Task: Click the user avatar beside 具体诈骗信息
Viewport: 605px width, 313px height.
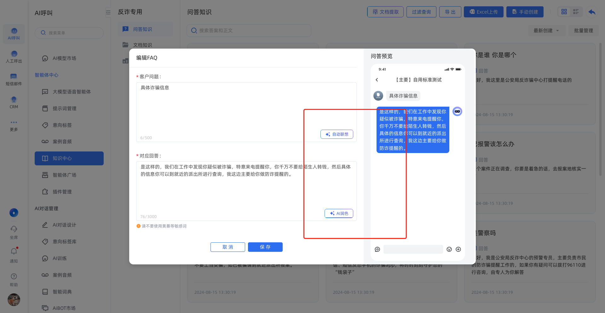Action: [x=378, y=96]
